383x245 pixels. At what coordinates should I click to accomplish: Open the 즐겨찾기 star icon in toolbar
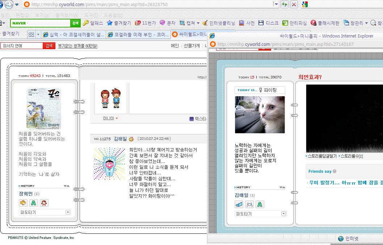click(110, 23)
